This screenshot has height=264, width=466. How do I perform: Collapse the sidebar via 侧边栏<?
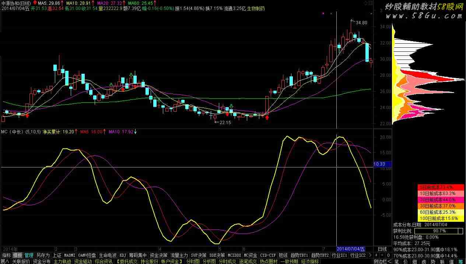click(x=382, y=261)
